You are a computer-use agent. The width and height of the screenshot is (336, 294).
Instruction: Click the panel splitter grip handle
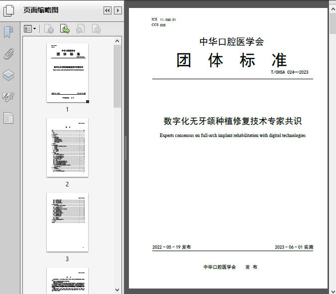click(125, 147)
